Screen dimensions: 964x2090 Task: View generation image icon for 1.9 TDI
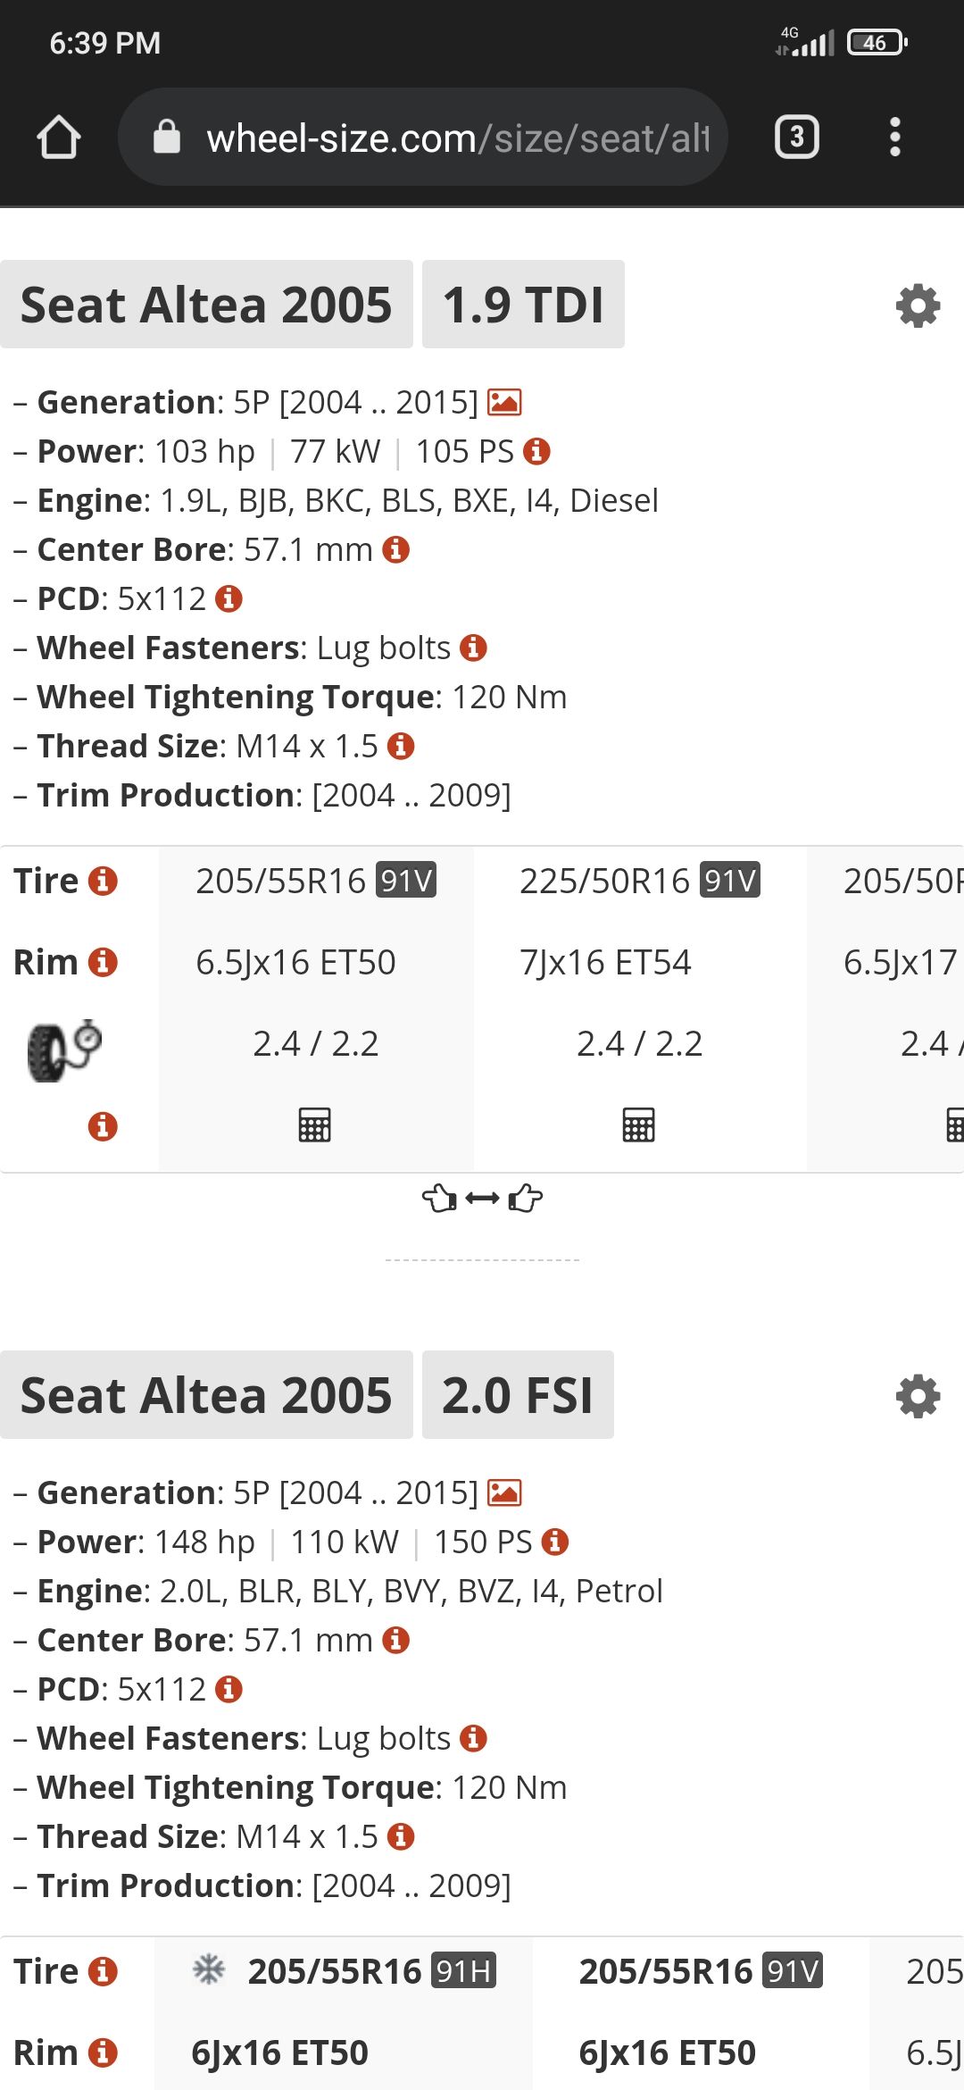point(504,403)
